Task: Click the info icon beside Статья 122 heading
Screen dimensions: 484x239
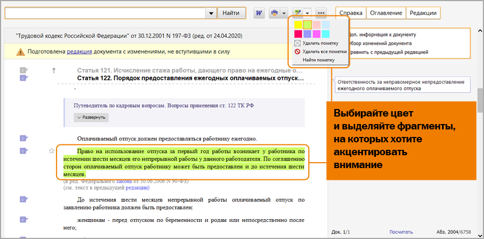Action: point(23,78)
